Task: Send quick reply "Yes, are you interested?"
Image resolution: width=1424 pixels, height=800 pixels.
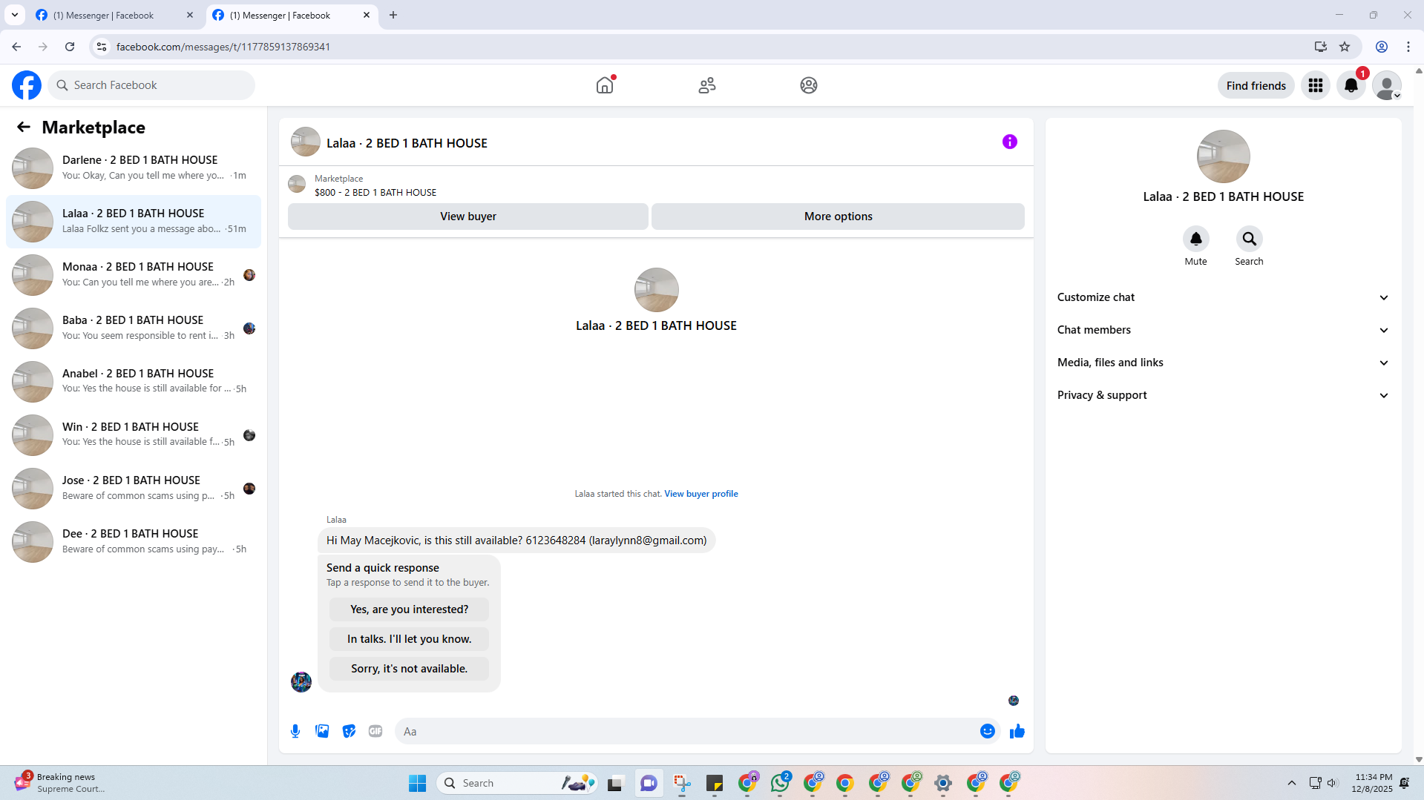Action: 410,609
